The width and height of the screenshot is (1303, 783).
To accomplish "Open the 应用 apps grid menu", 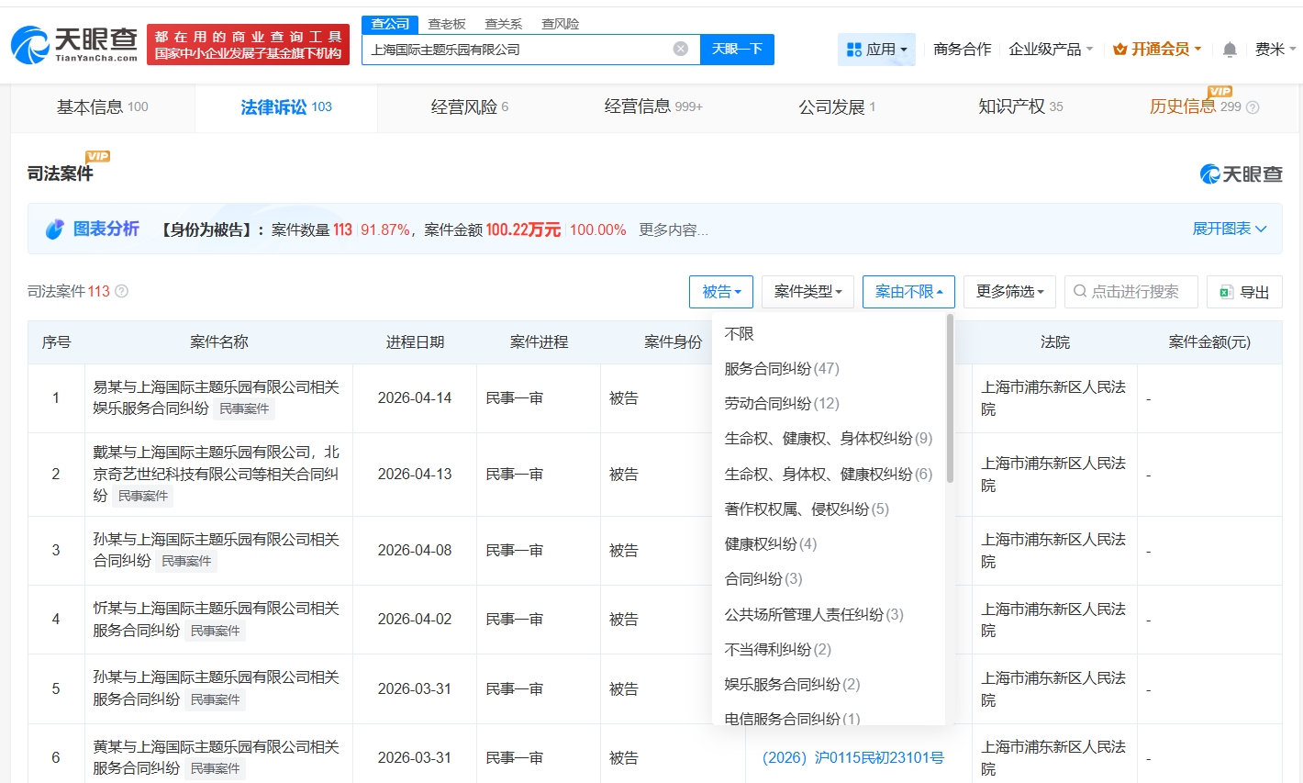I will (x=876, y=50).
